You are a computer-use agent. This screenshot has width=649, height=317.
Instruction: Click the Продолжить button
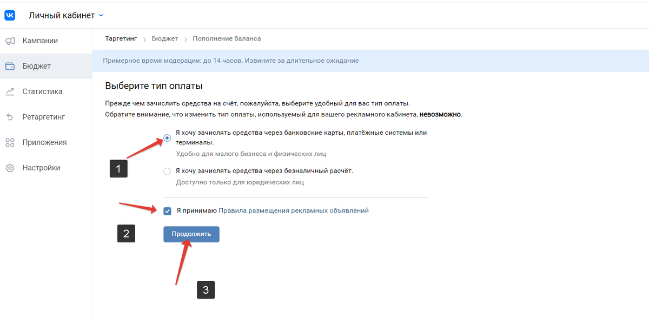pyautogui.click(x=191, y=234)
